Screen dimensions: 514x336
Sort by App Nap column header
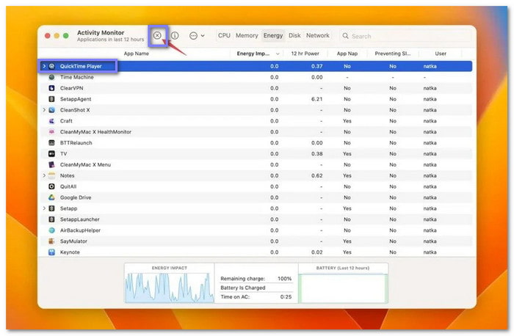click(x=347, y=54)
